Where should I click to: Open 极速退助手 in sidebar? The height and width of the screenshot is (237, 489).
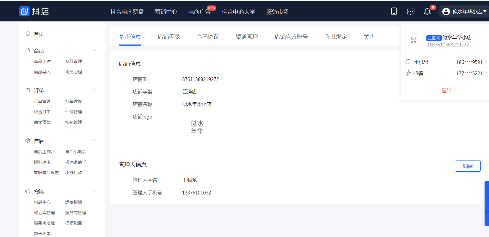76,162
